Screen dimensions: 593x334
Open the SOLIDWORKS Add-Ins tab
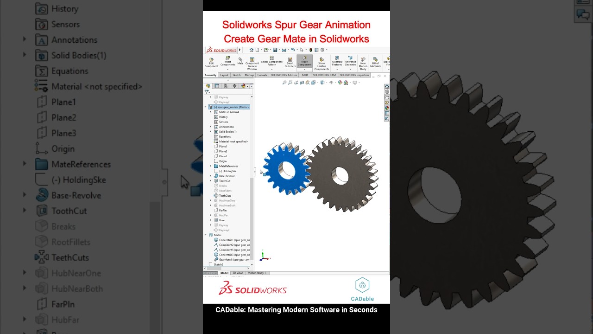(284, 75)
